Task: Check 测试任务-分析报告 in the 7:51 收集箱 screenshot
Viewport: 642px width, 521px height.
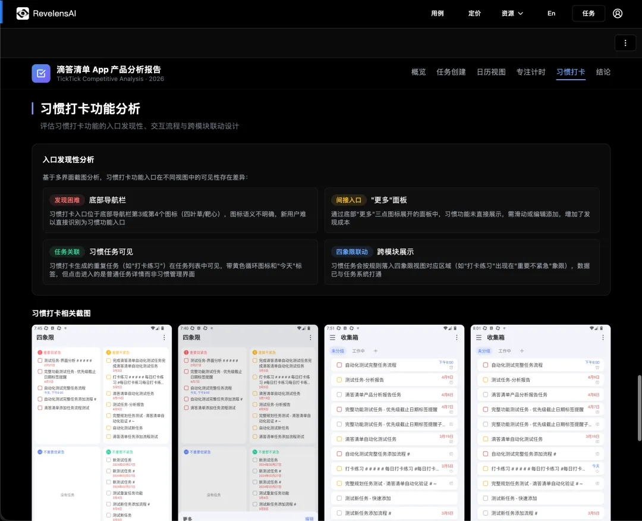Action: 339,379
